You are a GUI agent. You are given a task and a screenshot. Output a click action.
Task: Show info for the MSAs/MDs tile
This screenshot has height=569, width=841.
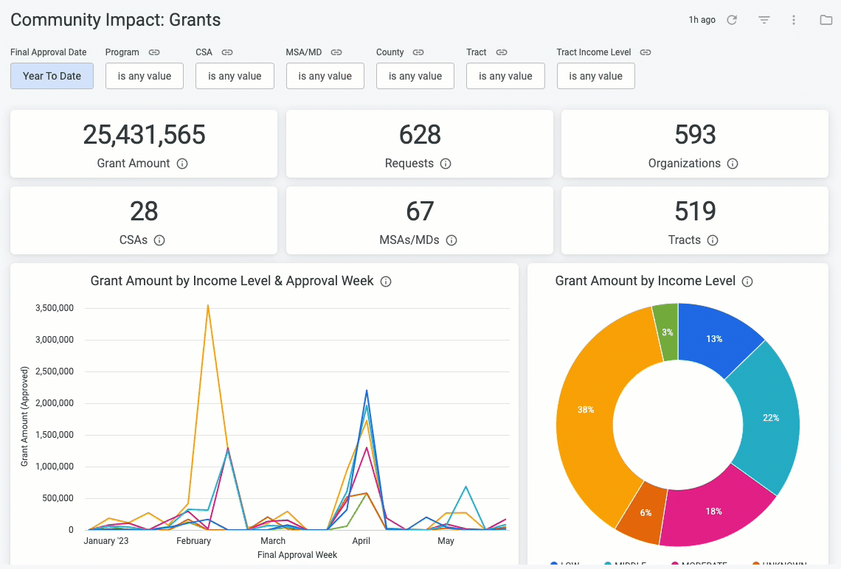pos(451,240)
